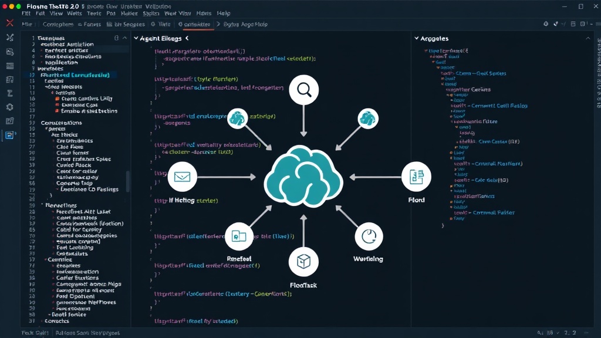601x338 pixels.
Task: Click the Dir Sengees toolbar item with grid icon
Action: pyautogui.click(x=126, y=24)
